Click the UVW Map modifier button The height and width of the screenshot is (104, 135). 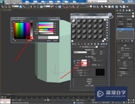[x=120, y=24]
